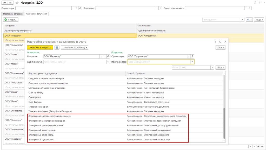Go back with the left arrow button
266x150 pixels.
point(4,3)
